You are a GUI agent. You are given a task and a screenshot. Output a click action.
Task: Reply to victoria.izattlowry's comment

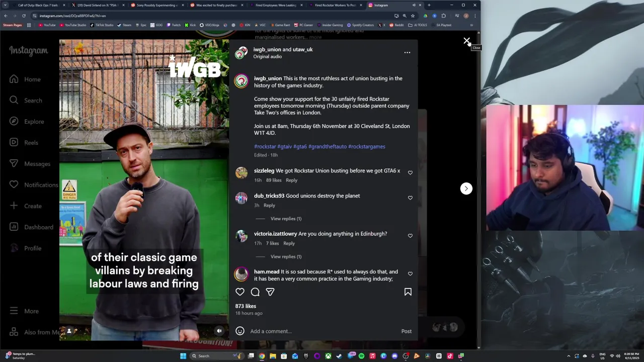[x=289, y=243]
